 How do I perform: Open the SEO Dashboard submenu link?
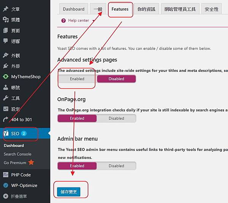click(14, 146)
